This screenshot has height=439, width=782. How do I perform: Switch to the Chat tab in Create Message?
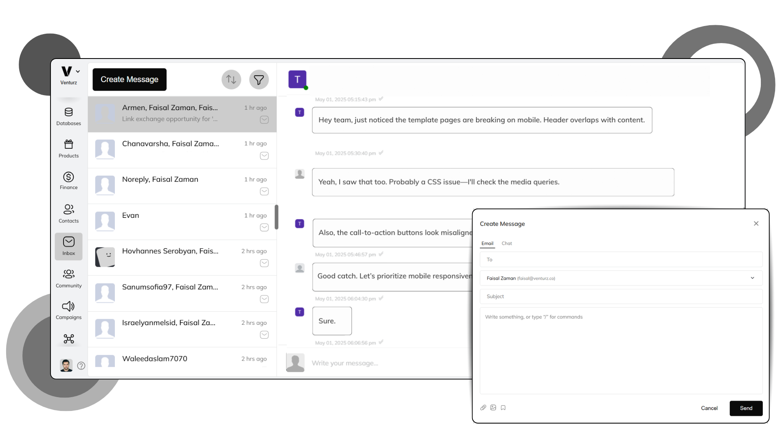point(507,243)
